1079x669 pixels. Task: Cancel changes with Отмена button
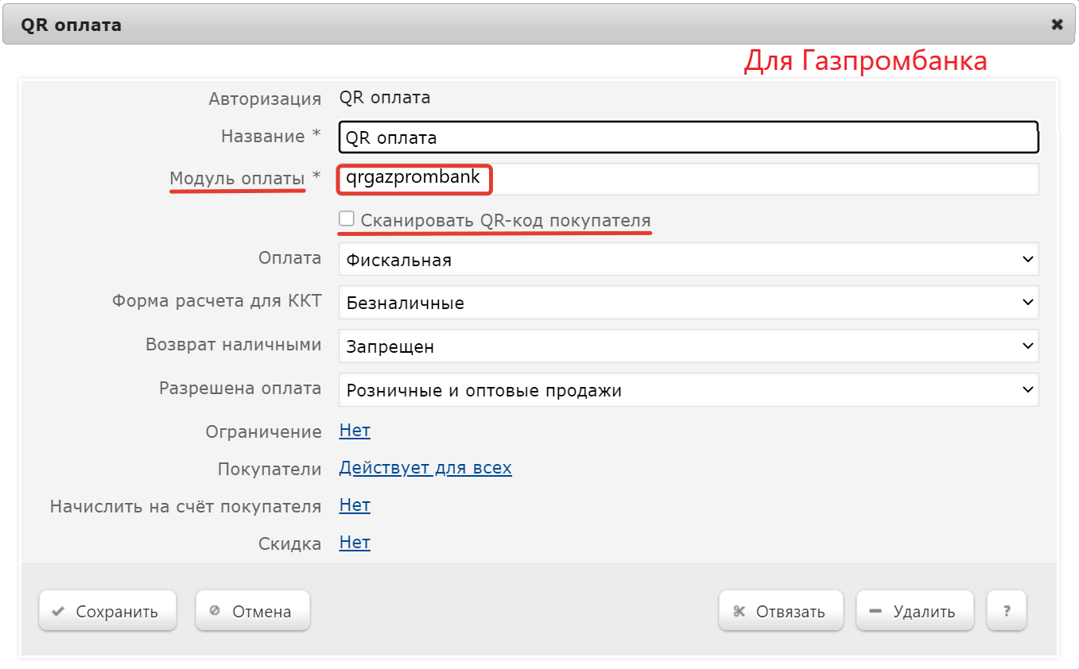click(x=252, y=611)
